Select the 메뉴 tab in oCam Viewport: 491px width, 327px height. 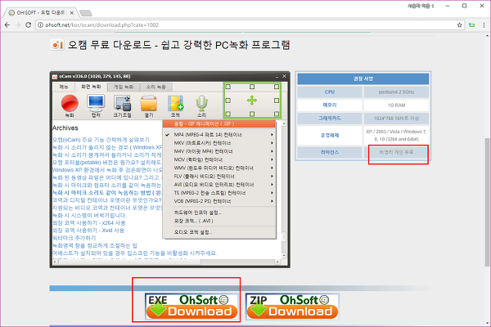coord(64,87)
